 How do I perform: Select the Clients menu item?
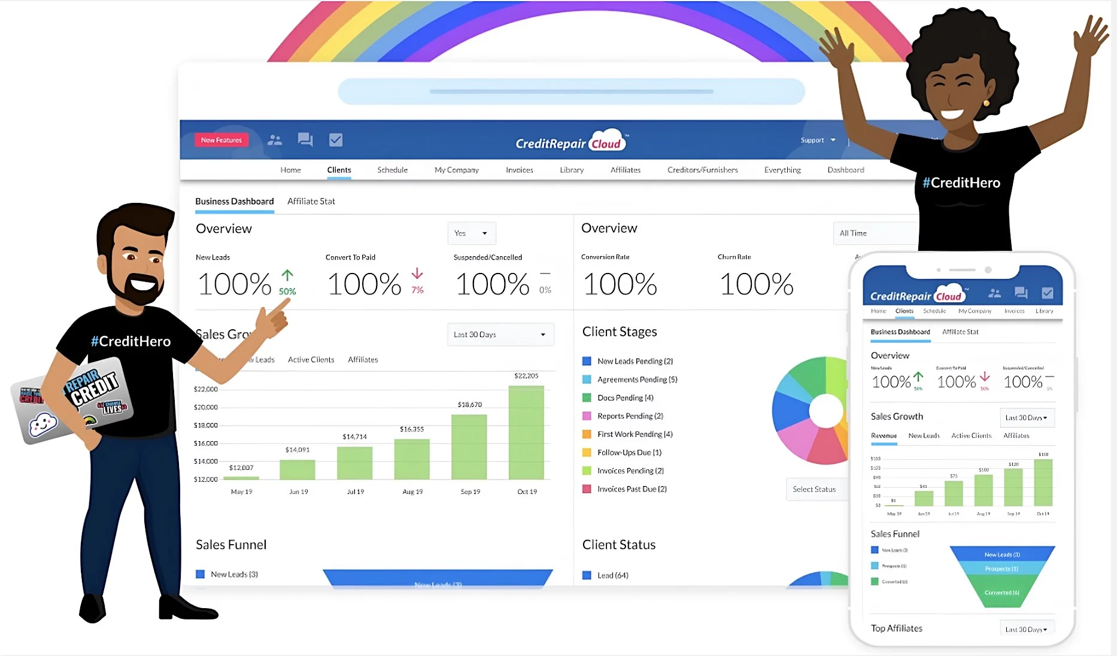point(339,170)
